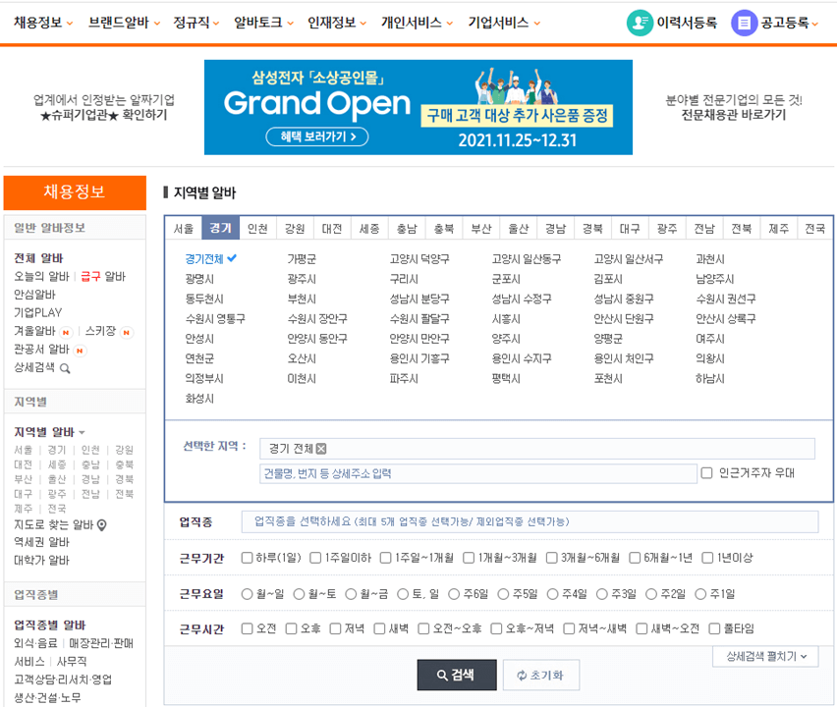
Task: Check the 인근거주자 우대 checkbox
Action: coord(706,472)
